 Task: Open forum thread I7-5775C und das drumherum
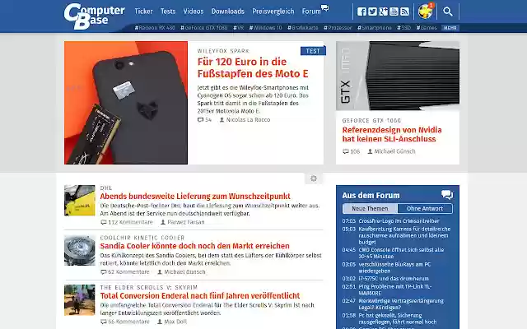pos(394,279)
